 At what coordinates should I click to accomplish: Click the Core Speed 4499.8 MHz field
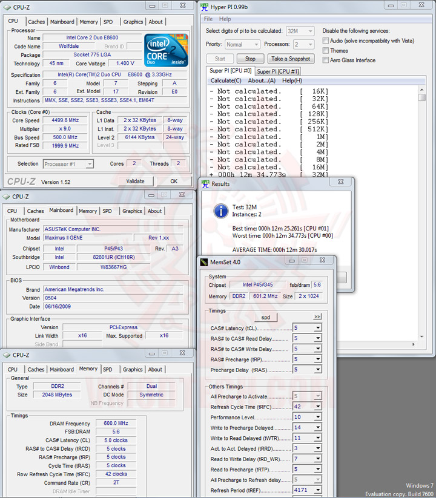(x=65, y=120)
